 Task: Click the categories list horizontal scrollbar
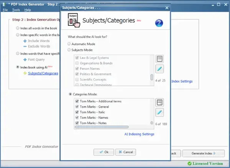[102, 127]
